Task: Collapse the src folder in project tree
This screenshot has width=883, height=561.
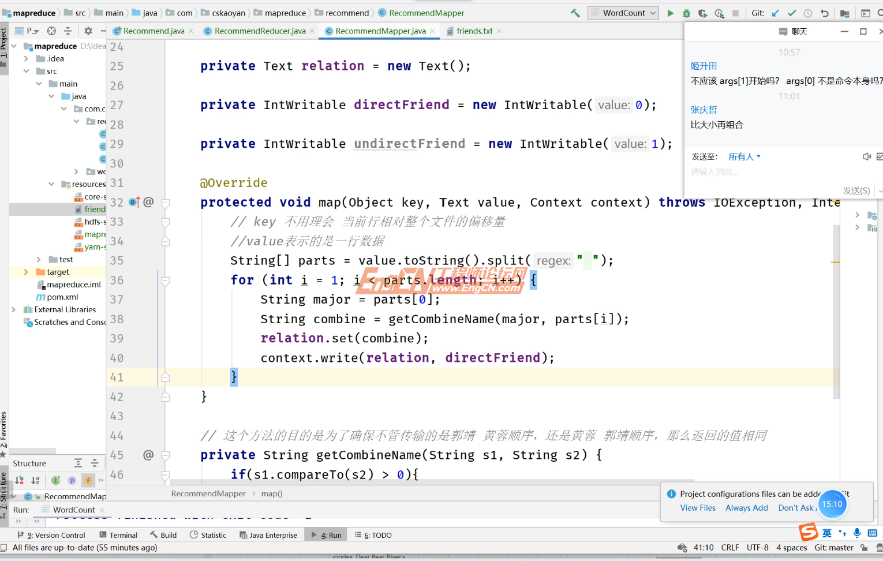Action: (x=25, y=71)
